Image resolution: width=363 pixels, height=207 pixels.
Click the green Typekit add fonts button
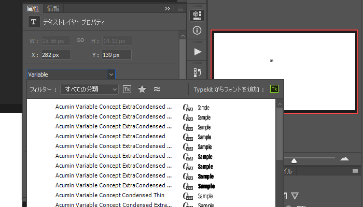click(x=274, y=89)
